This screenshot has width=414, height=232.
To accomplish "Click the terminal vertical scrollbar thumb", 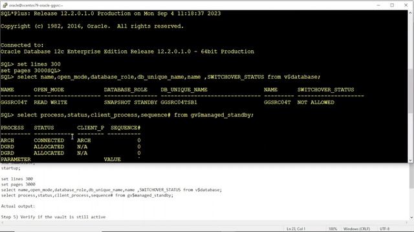I will tap(410, 91).
